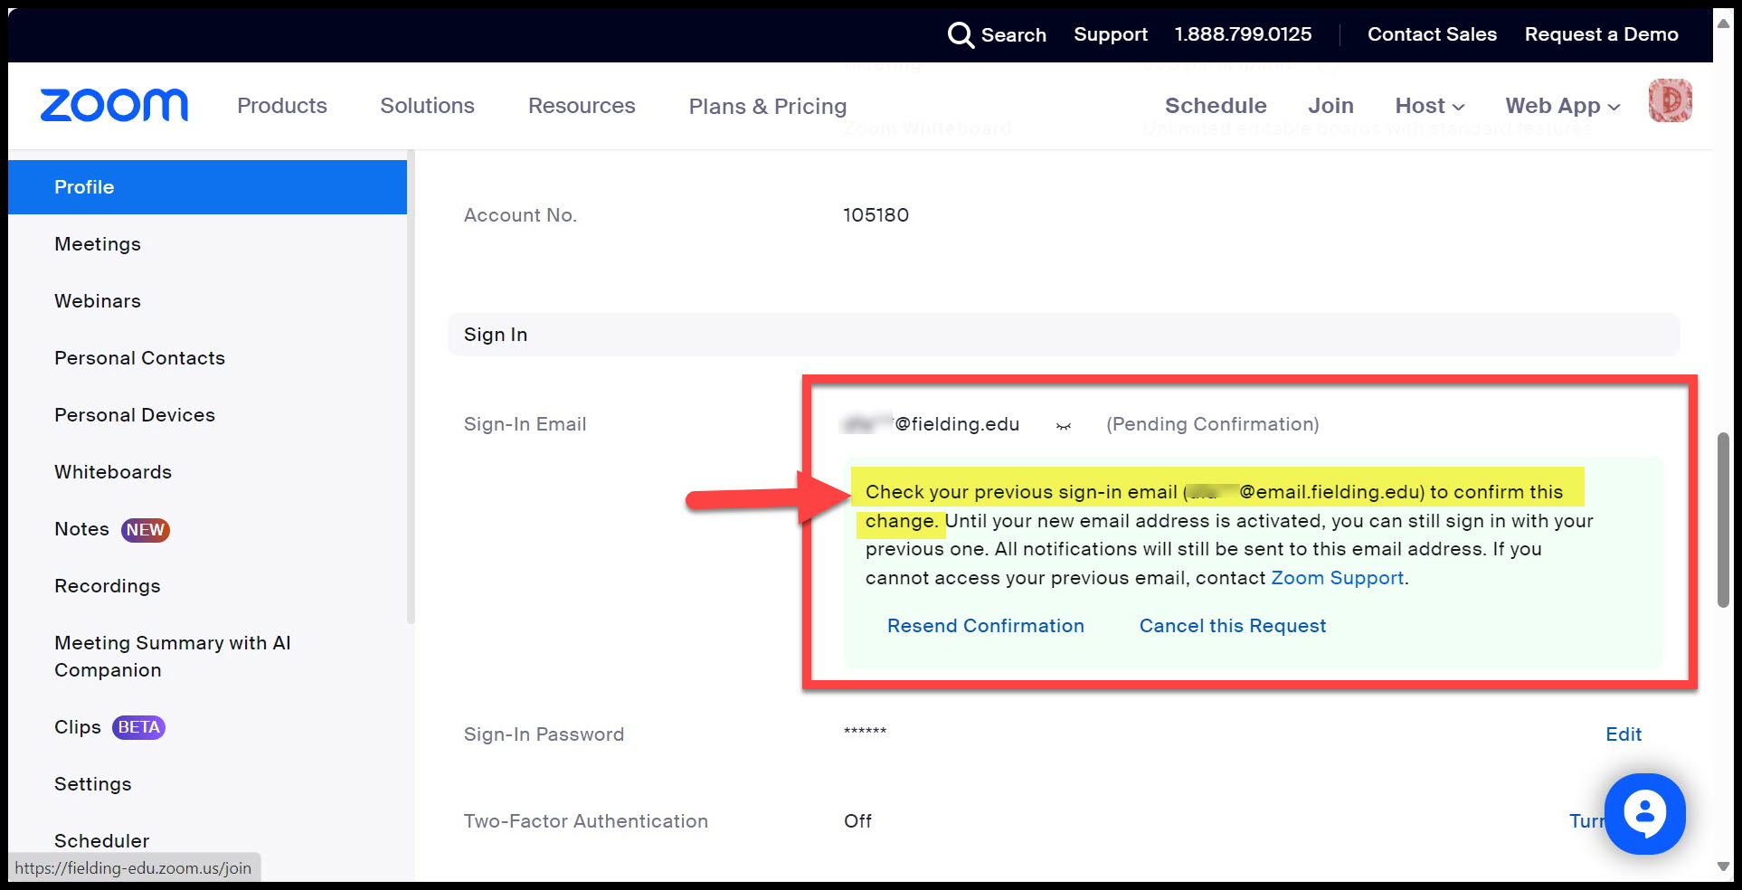Viewport: 1742px width, 890px height.
Task: Open Personal Contacts in sidebar
Action: 139,358
